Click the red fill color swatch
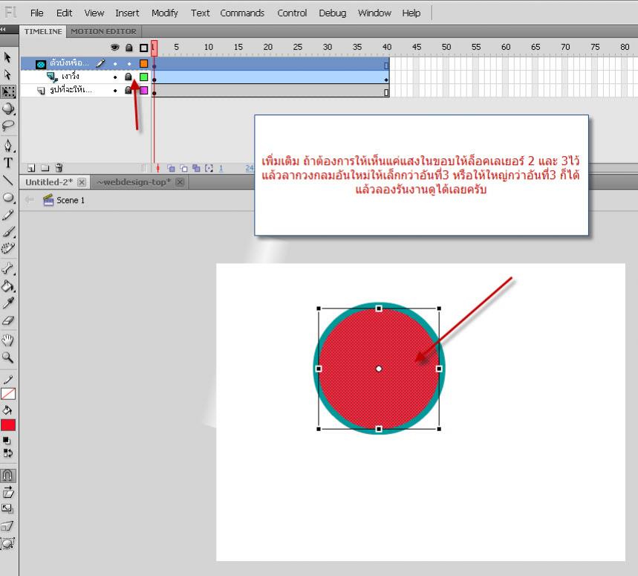 pos(8,425)
